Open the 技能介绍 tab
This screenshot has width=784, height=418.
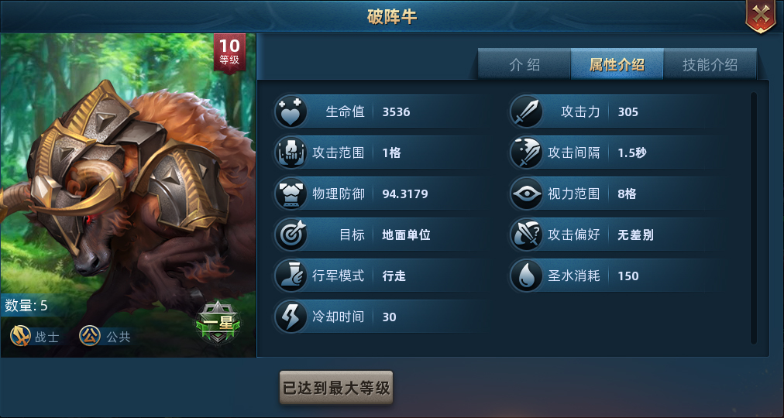pyautogui.click(x=710, y=64)
